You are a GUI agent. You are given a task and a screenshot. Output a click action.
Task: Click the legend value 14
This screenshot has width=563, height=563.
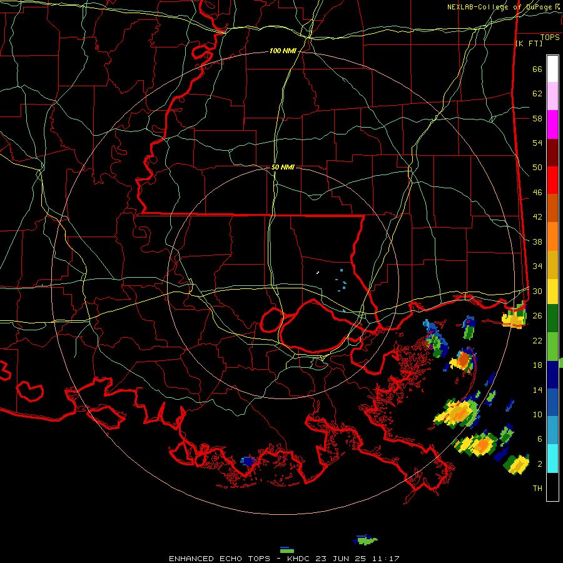(x=537, y=390)
